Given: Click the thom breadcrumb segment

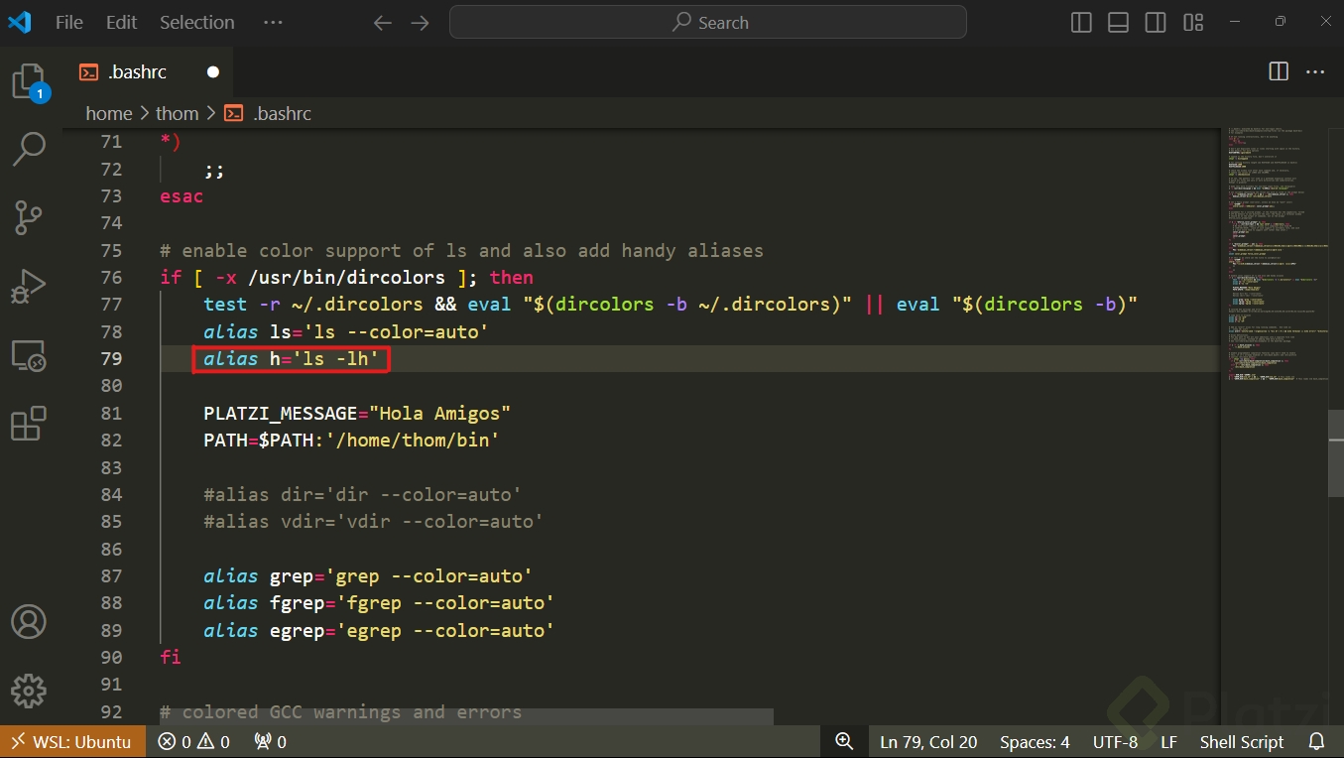Looking at the screenshot, I should click(178, 113).
